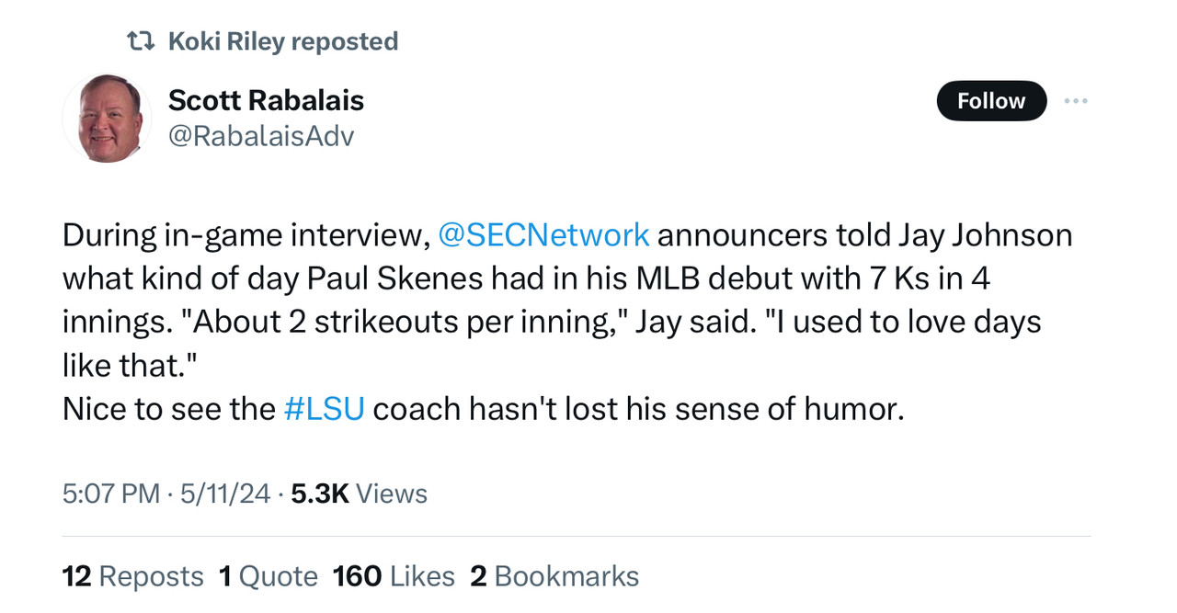Image resolution: width=1177 pixels, height=613 pixels.
Task: Open Scott Rabalais's profile photo
Action: tap(108, 118)
